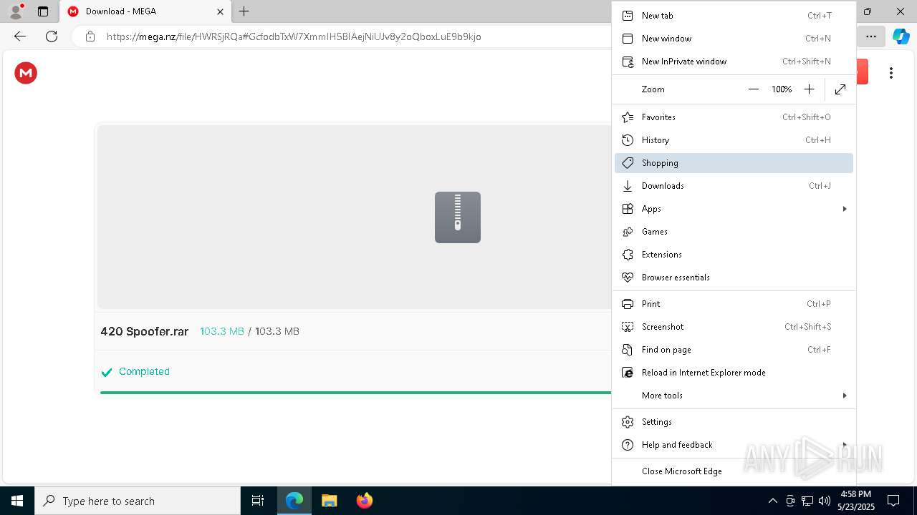Image resolution: width=917 pixels, height=515 pixels.
Task: Open the notification center icon
Action: click(x=893, y=501)
